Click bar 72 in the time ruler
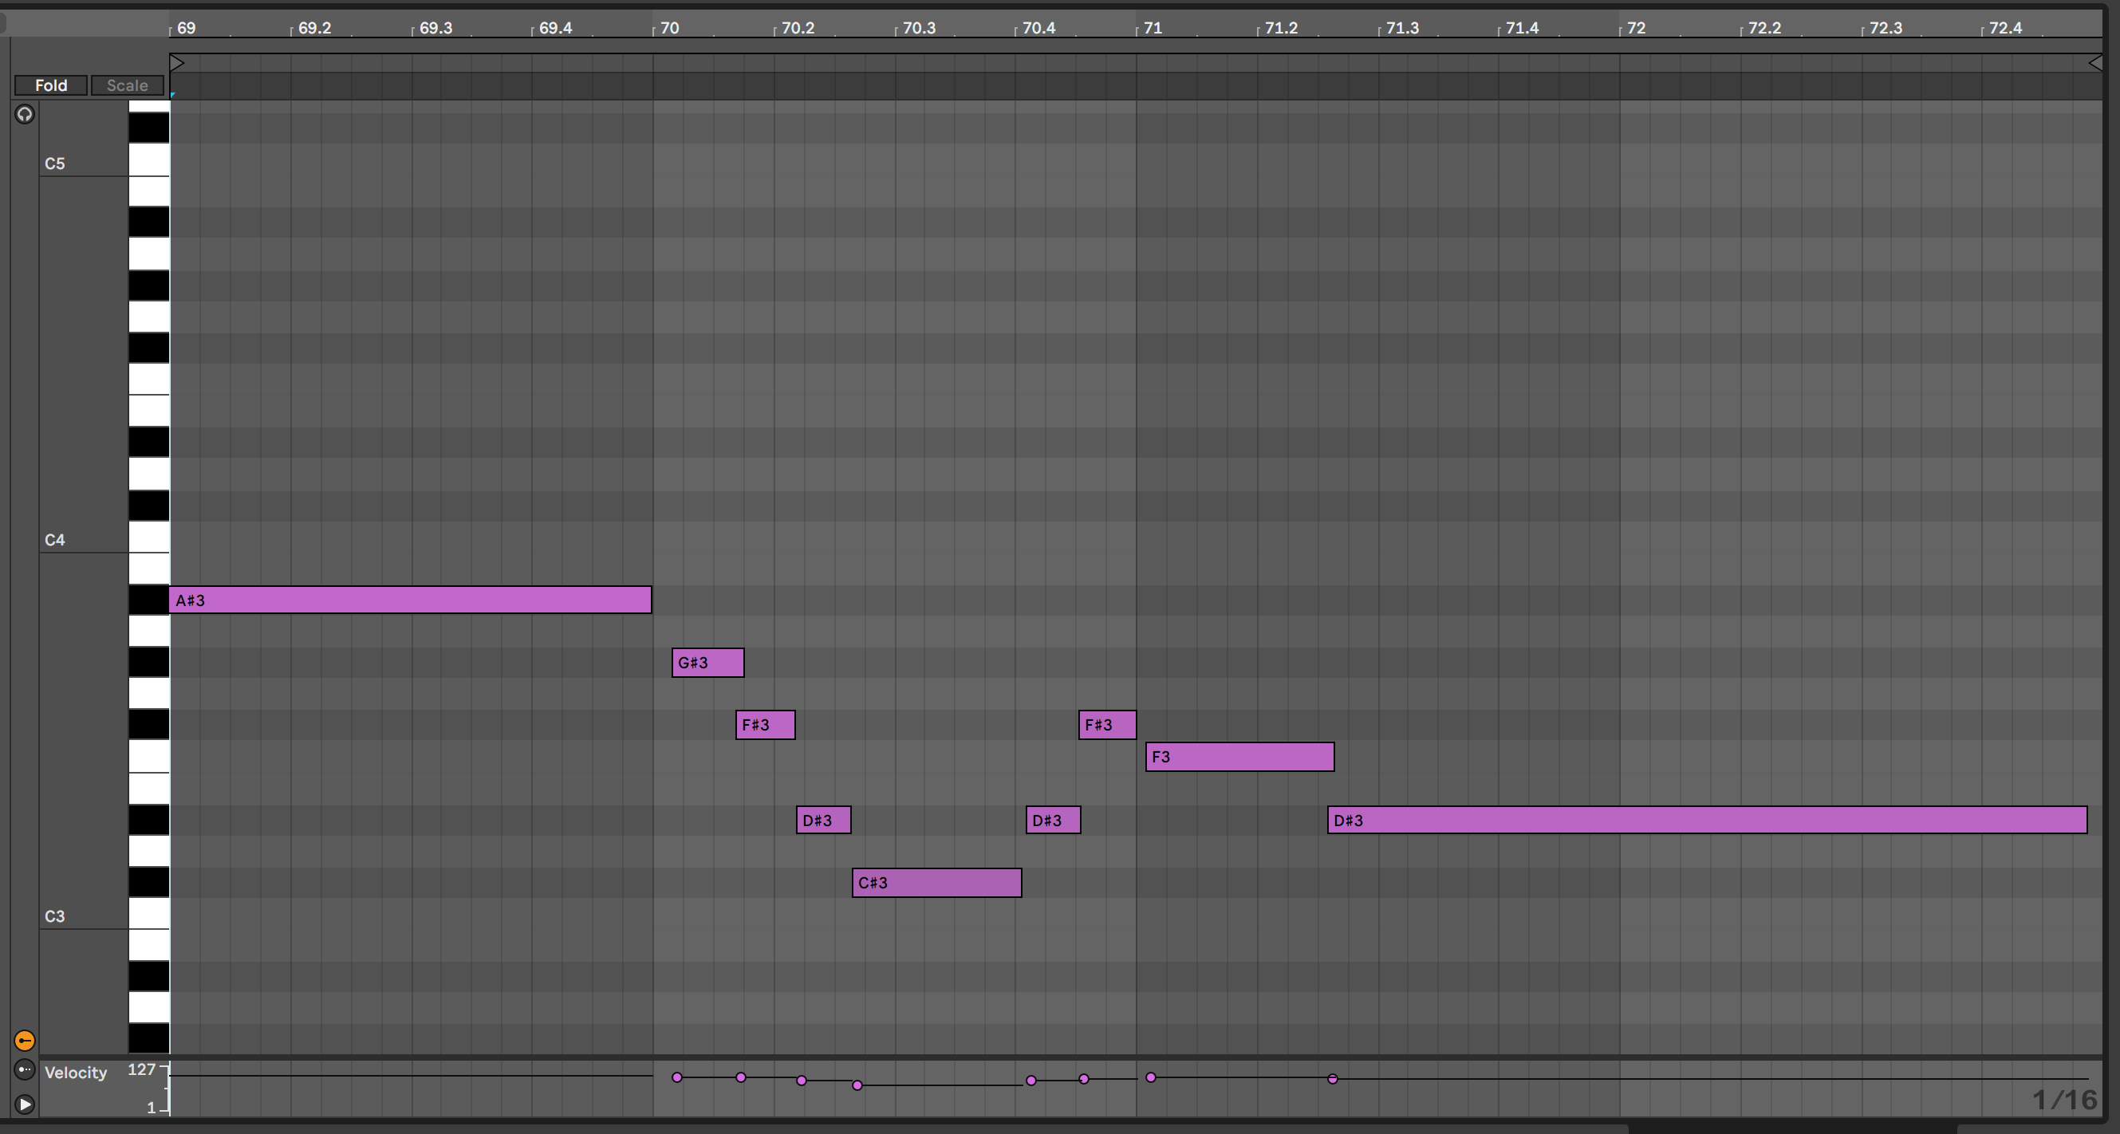The image size is (2120, 1134). (x=1637, y=28)
